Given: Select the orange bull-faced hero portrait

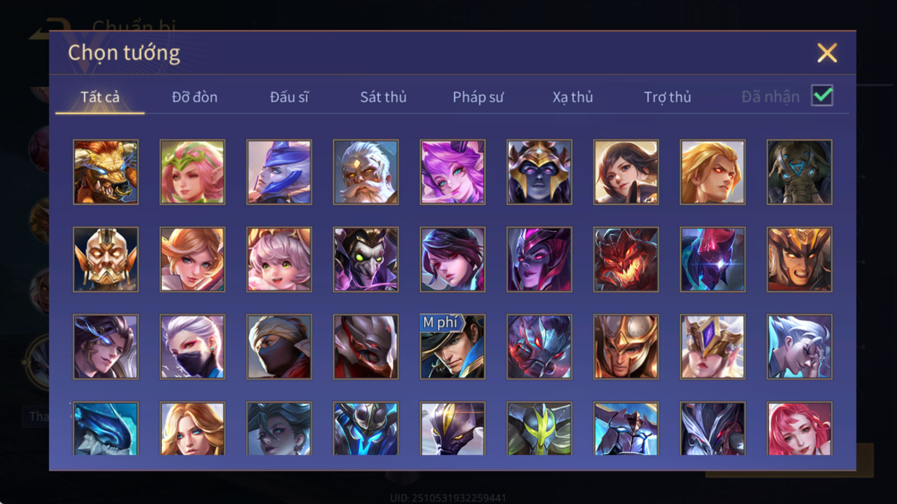Looking at the screenshot, I should pos(105,172).
